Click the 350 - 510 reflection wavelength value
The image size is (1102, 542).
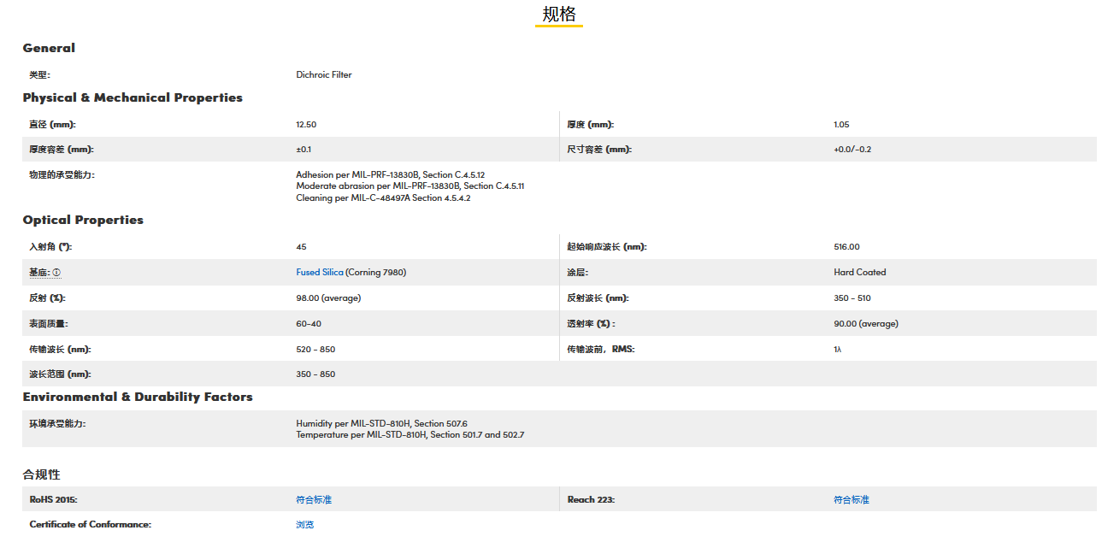coord(852,298)
